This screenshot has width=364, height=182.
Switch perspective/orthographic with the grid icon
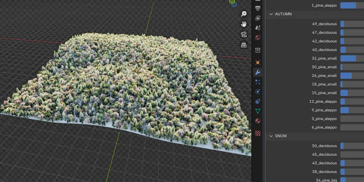(x=244, y=45)
